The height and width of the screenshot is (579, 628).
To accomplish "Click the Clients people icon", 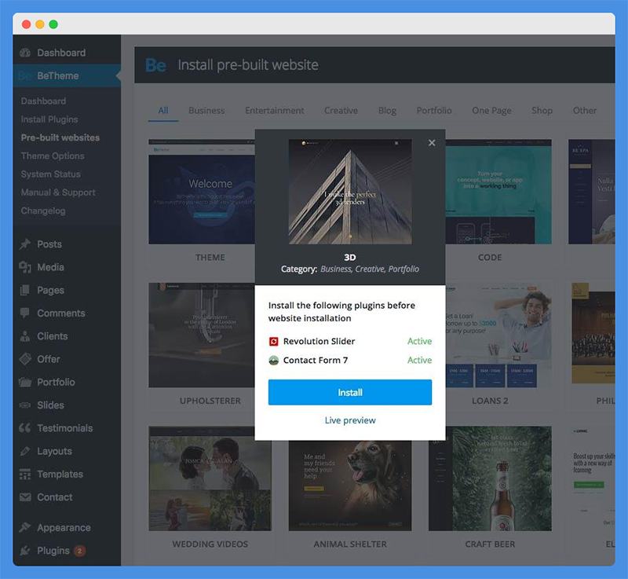I will pyautogui.click(x=25, y=336).
